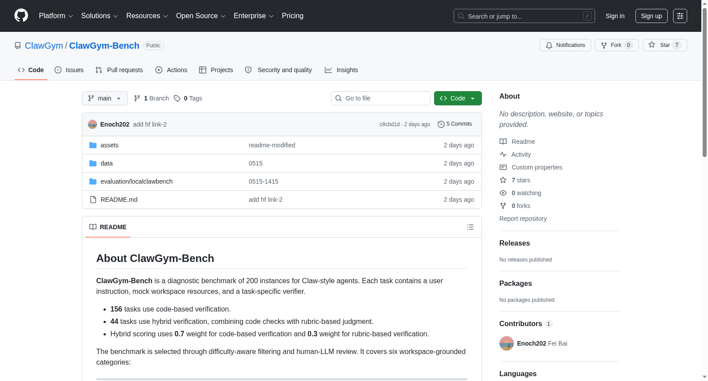Click the Sign up button
The width and height of the screenshot is (708, 381).
651,16
